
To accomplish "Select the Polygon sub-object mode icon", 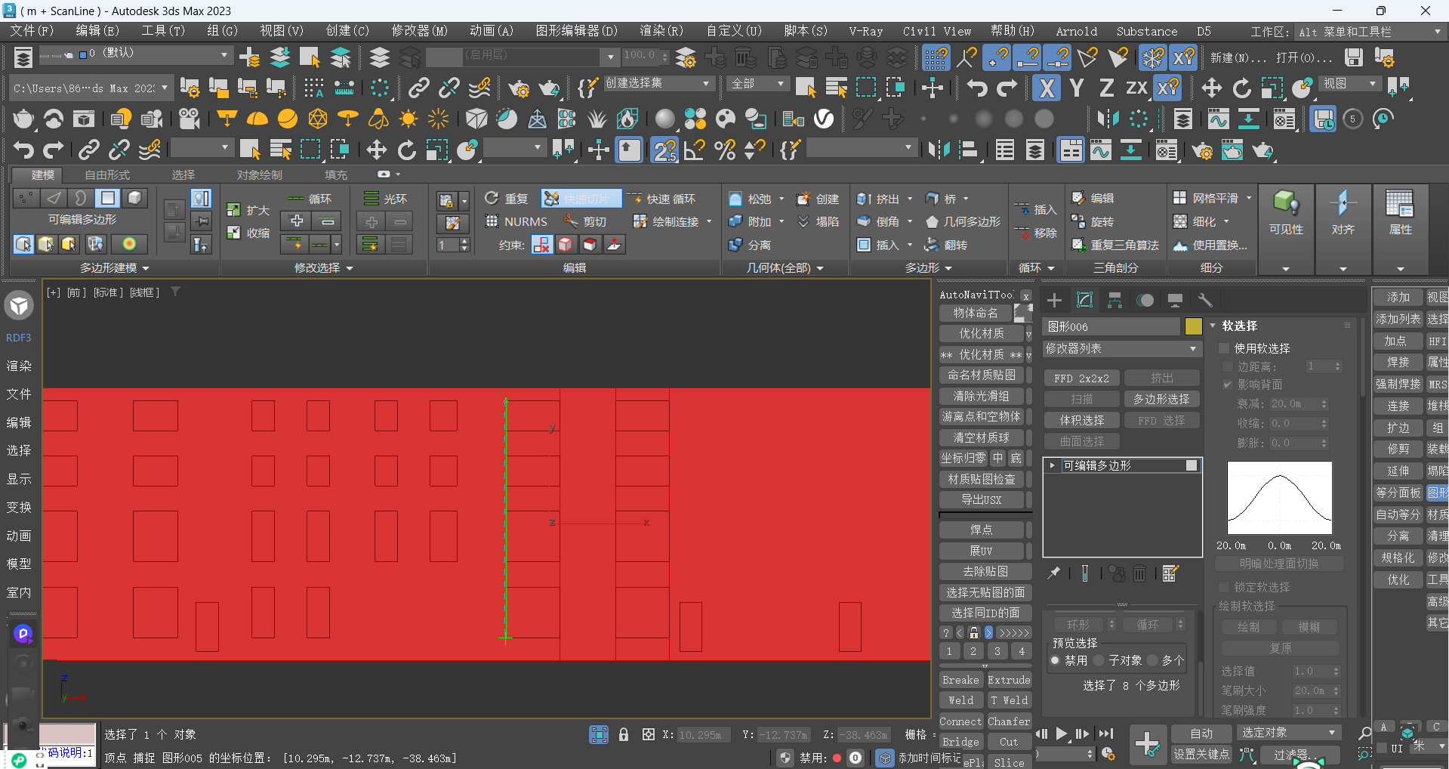I will (107, 198).
